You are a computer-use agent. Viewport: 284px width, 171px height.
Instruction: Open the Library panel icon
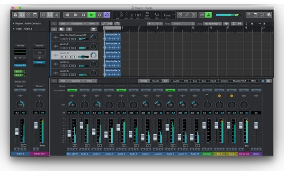click(16, 15)
